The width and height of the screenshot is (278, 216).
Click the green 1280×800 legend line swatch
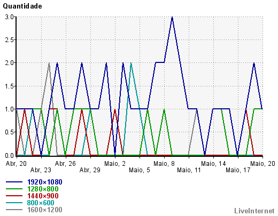point(14,189)
